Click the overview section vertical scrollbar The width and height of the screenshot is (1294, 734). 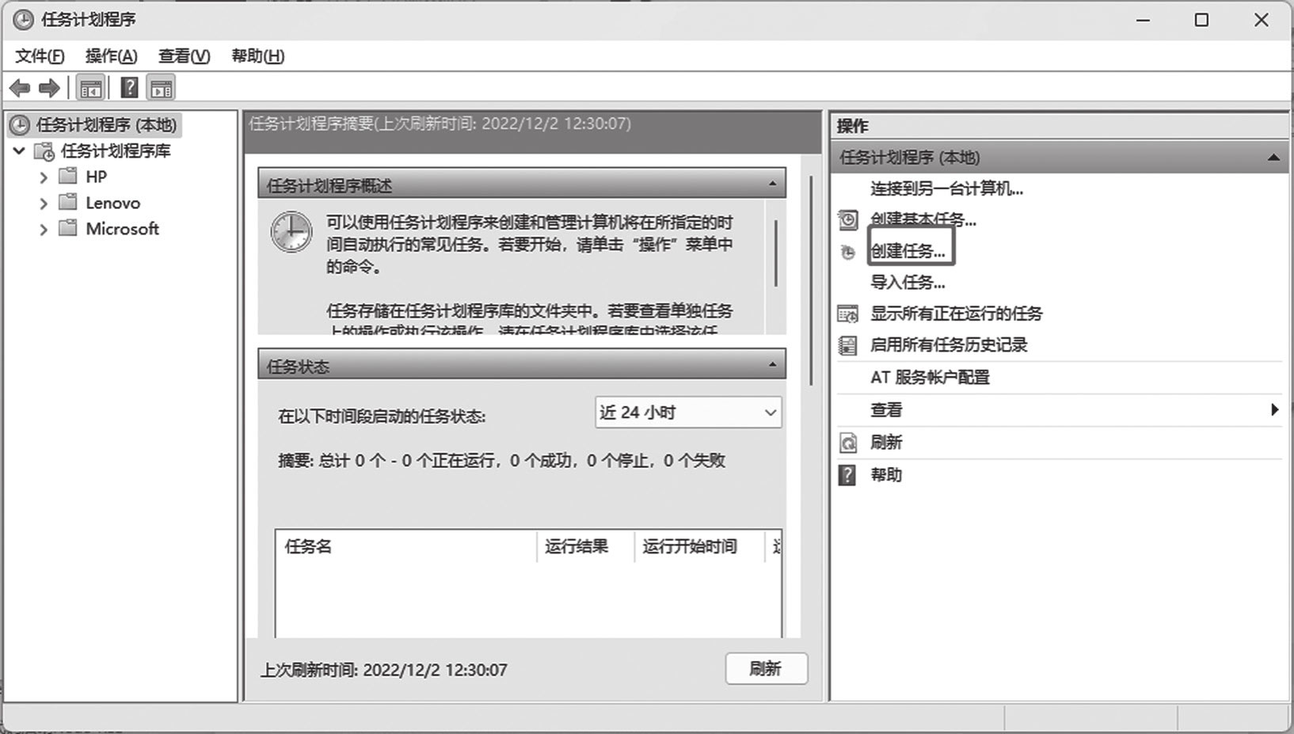pyautogui.click(x=775, y=253)
